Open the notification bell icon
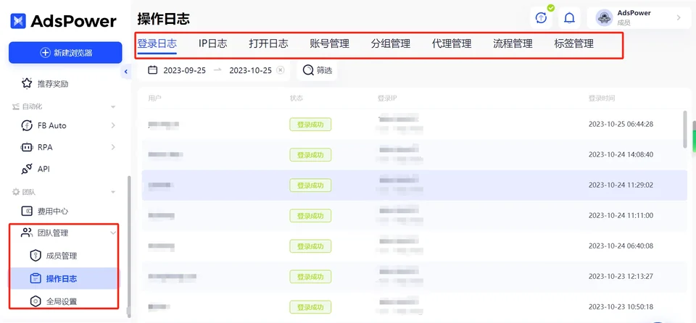 click(569, 18)
